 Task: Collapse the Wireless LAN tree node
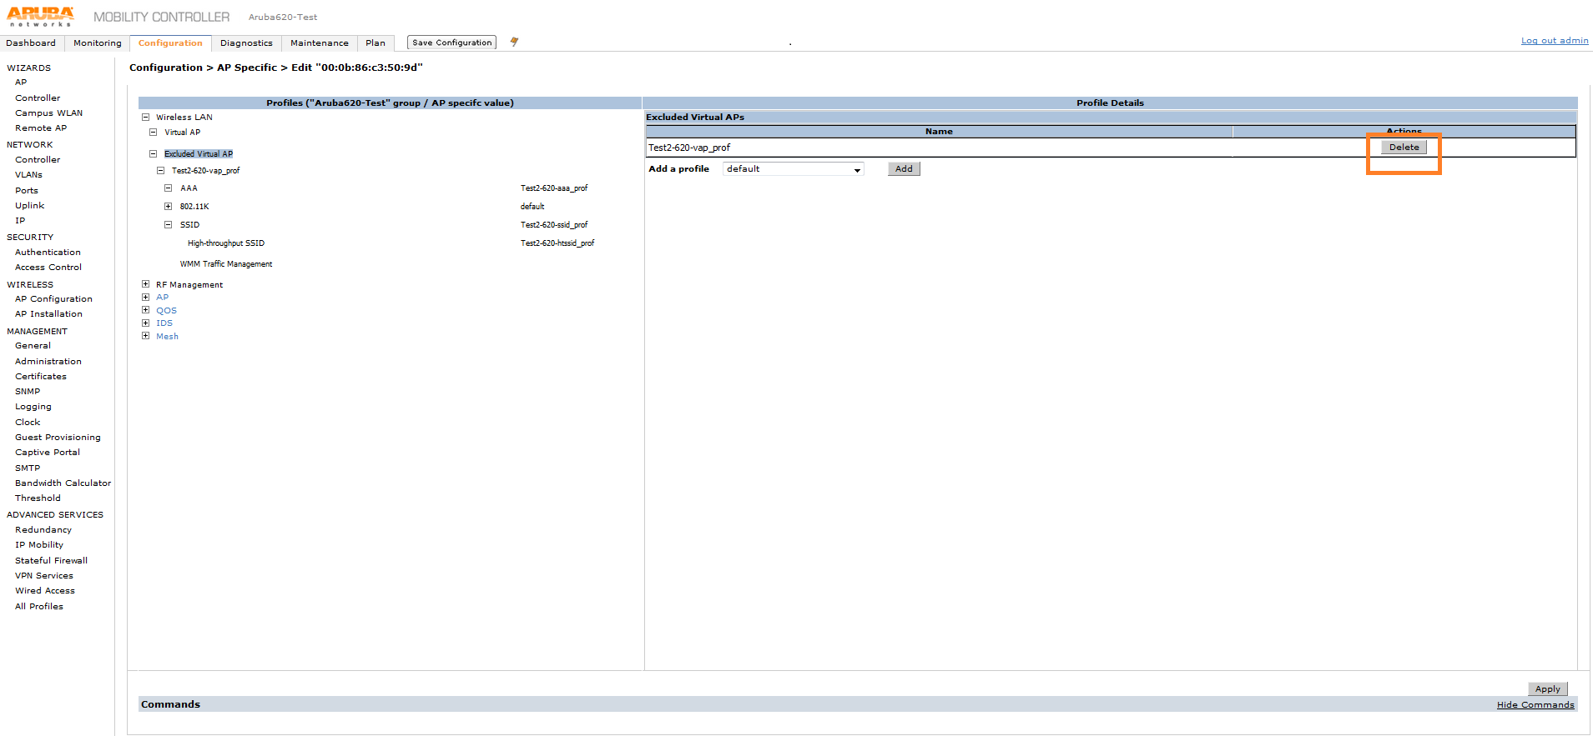(145, 118)
